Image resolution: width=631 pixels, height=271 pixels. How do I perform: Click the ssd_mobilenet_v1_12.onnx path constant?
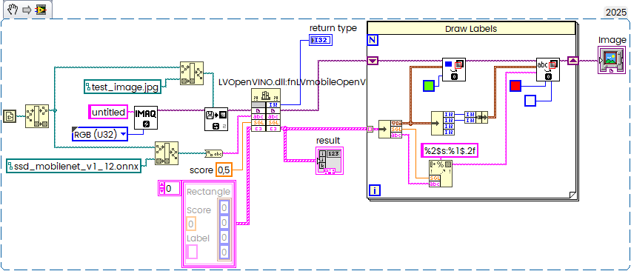74,166
